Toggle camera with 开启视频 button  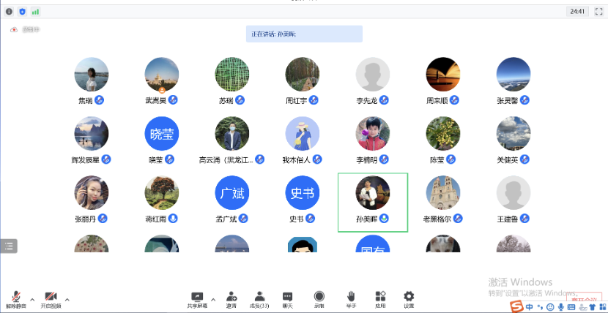tap(51, 296)
